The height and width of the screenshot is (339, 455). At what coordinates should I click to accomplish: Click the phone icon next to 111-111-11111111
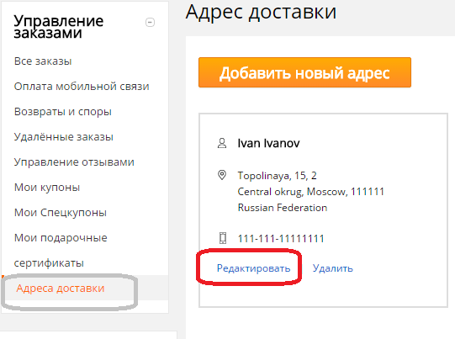223,238
